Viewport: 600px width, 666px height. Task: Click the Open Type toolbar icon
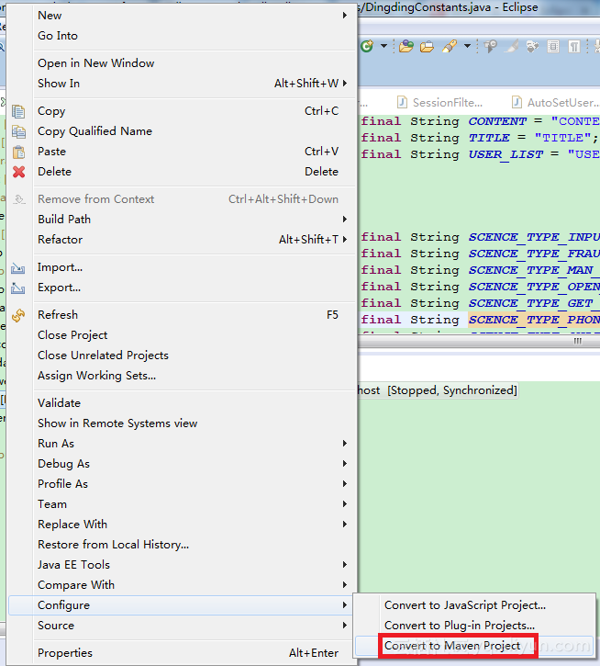[x=406, y=46]
